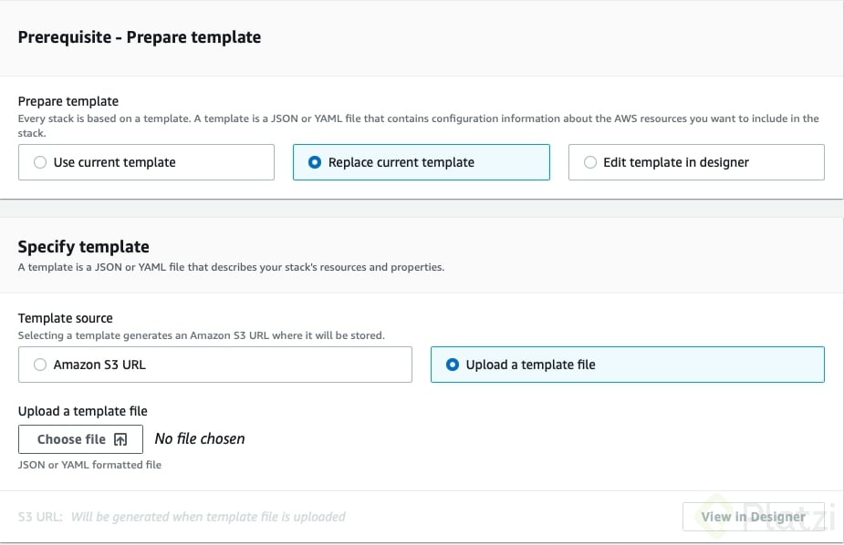844x545 pixels.
Task: Choose Edit template in designer option
Action: [x=589, y=162]
